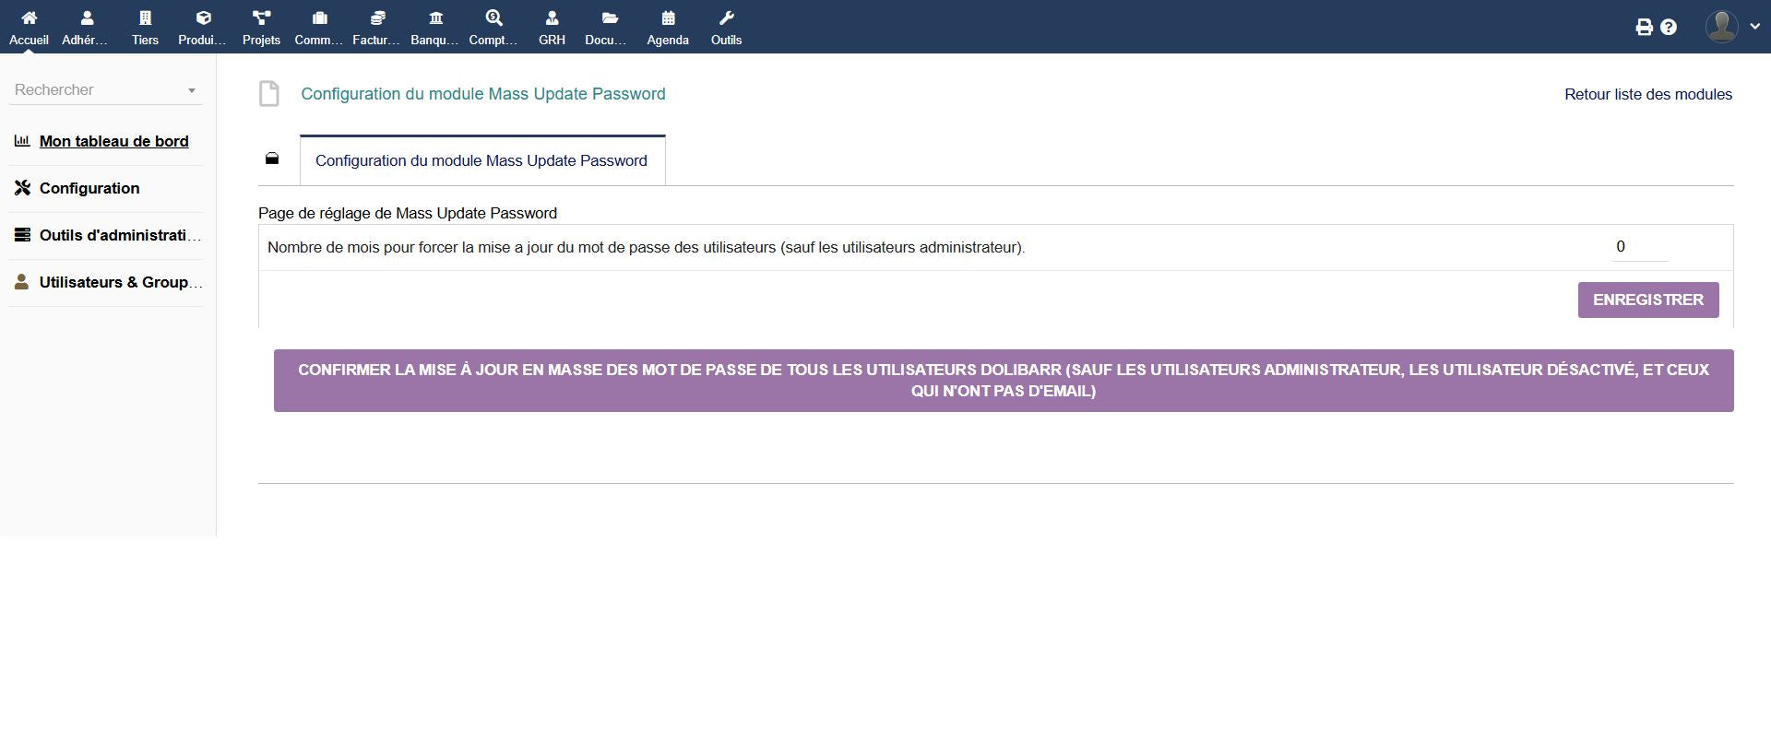The height and width of the screenshot is (753, 1771).
Task: Select the Configuration du module Mass Update Password tab
Action: click(x=481, y=160)
